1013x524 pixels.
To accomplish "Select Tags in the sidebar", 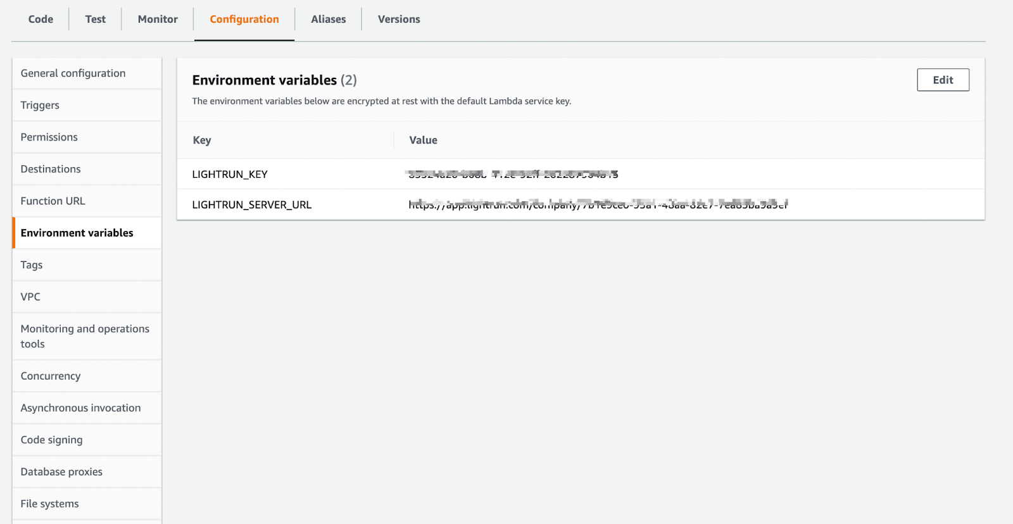I will 32,265.
